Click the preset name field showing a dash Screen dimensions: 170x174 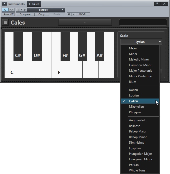(x=85, y=22)
